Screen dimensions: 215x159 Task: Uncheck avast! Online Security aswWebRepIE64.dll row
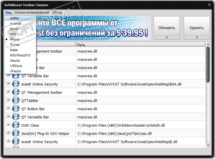click(x=8, y=83)
